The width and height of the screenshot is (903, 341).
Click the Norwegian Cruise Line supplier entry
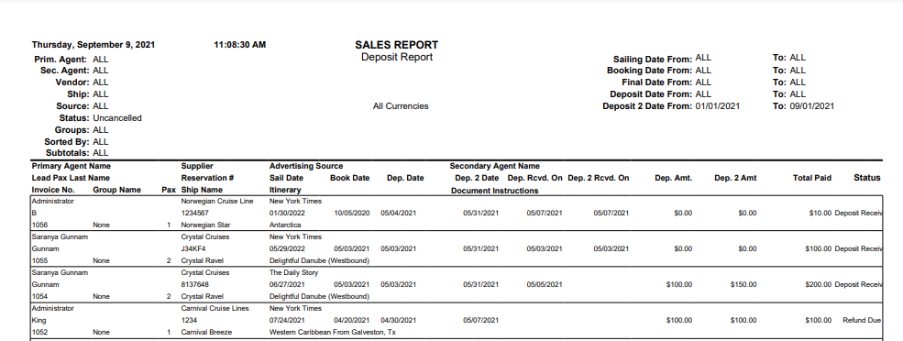coord(217,201)
